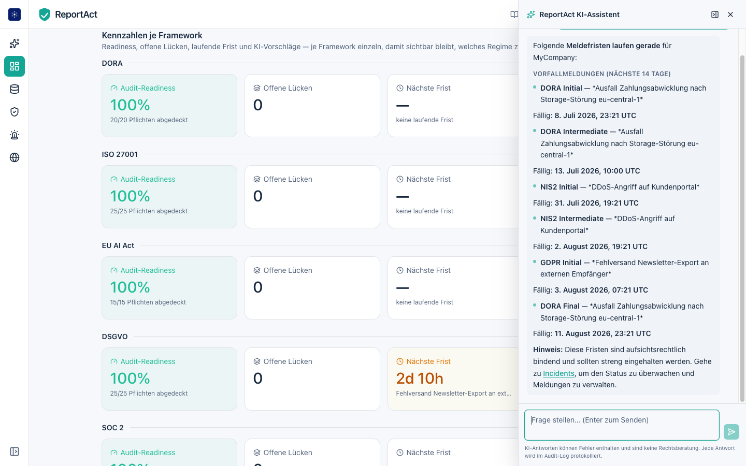The width and height of the screenshot is (746, 466).
Task: Click '15/15 Pflichten abgedeckt' text
Action: [148, 302]
